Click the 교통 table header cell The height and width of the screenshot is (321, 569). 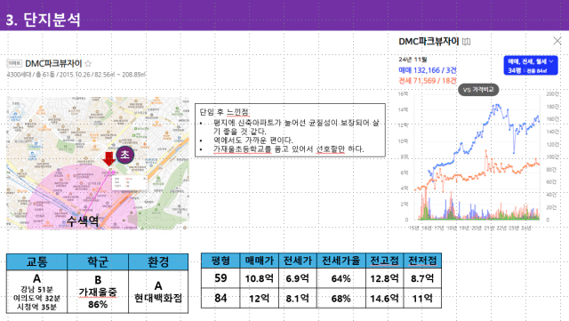pyautogui.click(x=37, y=261)
